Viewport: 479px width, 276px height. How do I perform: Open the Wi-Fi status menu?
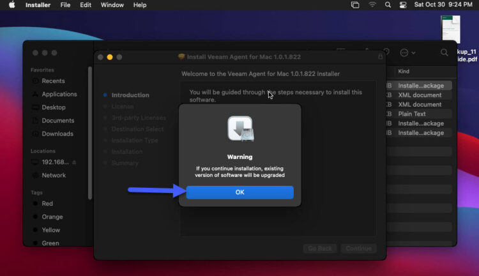coord(372,5)
